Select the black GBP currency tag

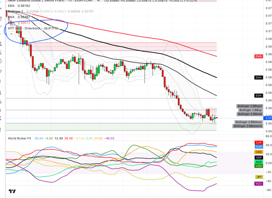tap(259, 158)
